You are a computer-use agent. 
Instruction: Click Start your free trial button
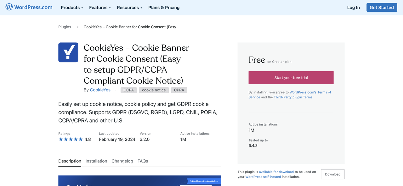[x=291, y=78]
